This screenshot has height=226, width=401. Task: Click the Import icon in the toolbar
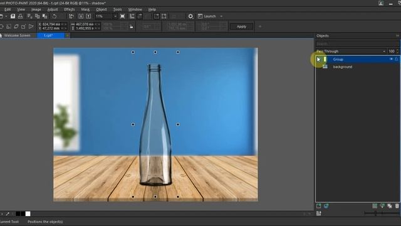[x=81, y=16]
